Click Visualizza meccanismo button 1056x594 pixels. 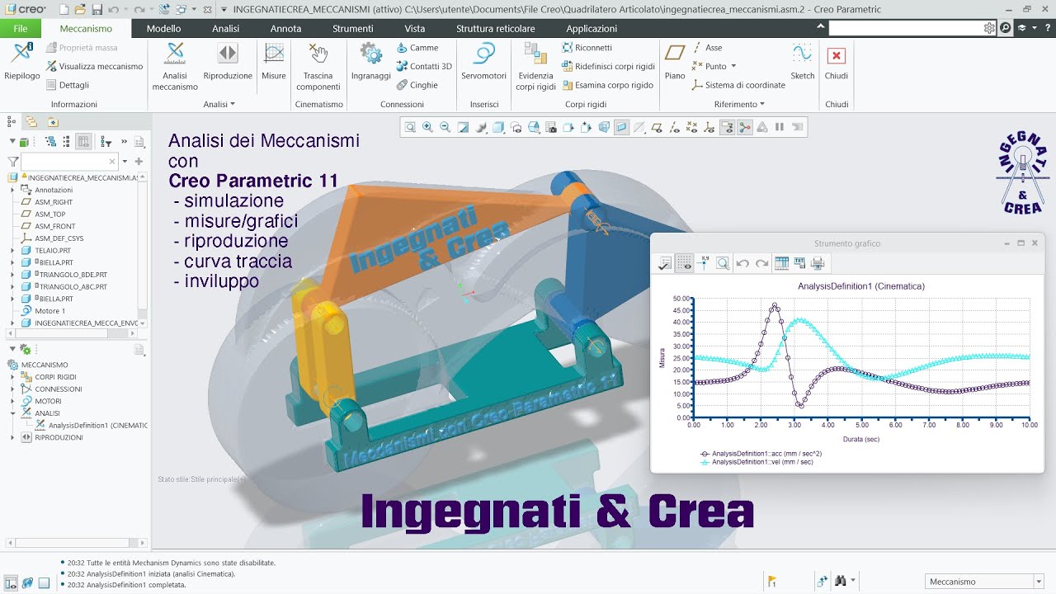point(94,66)
